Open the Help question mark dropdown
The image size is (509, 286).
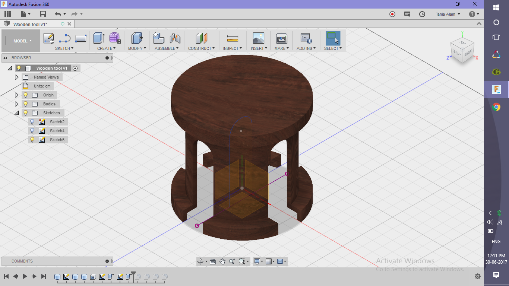tap(474, 14)
